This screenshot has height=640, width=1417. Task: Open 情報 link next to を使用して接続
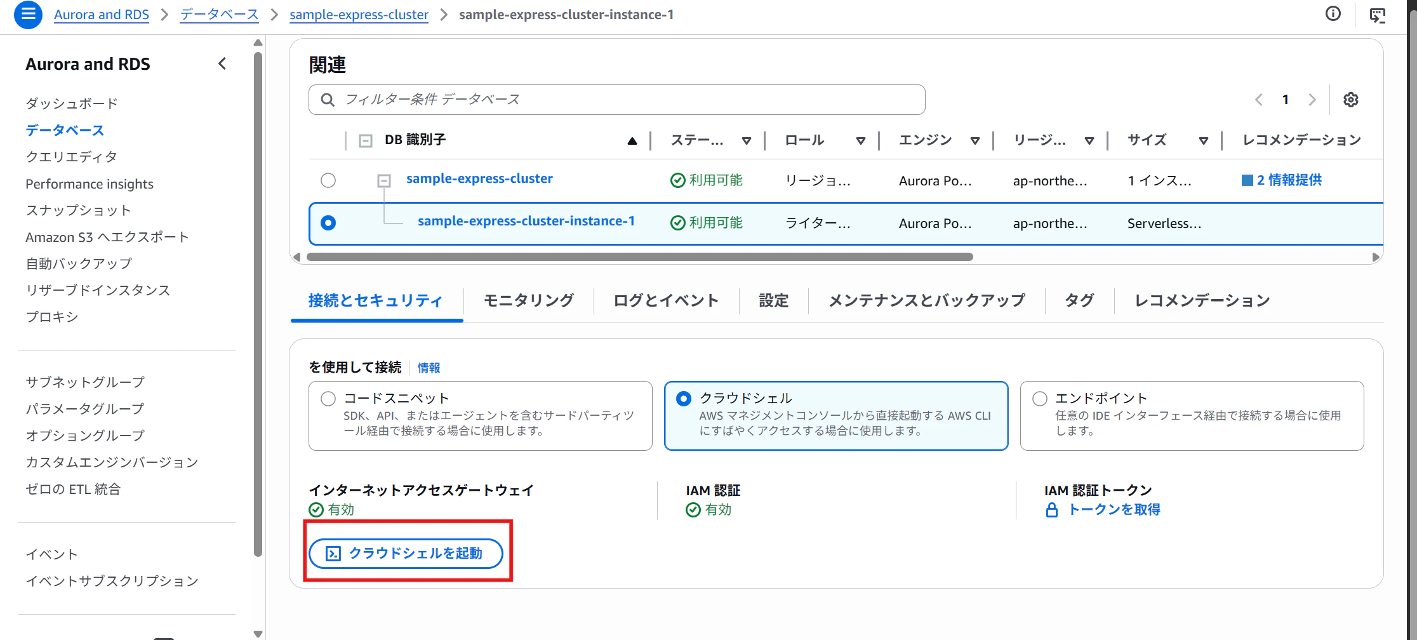point(429,368)
